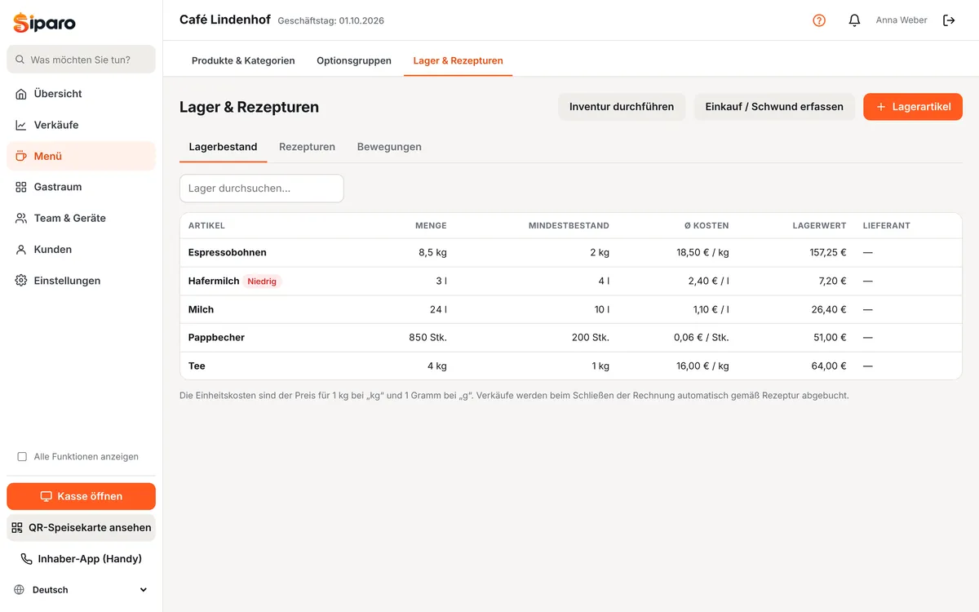Open the Bewegungen sub-tab
The height and width of the screenshot is (612, 979).
[389, 147]
